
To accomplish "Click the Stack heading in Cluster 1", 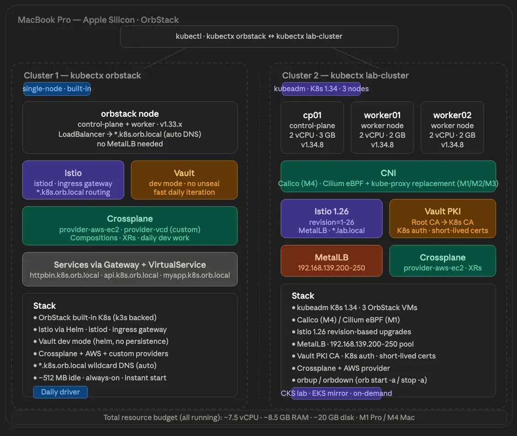I will point(44,306).
